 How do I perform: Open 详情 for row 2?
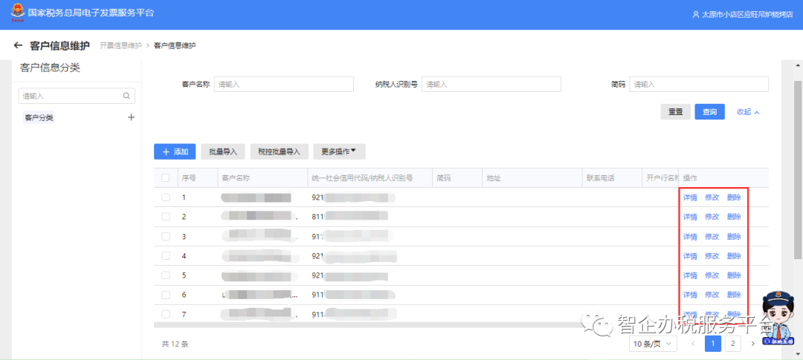[x=690, y=217]
